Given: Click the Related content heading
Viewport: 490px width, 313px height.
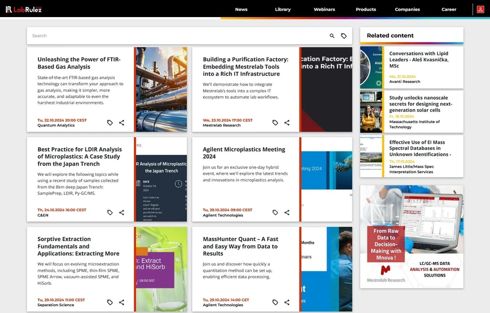Looking at the screenshot, I should pos(390,35).
